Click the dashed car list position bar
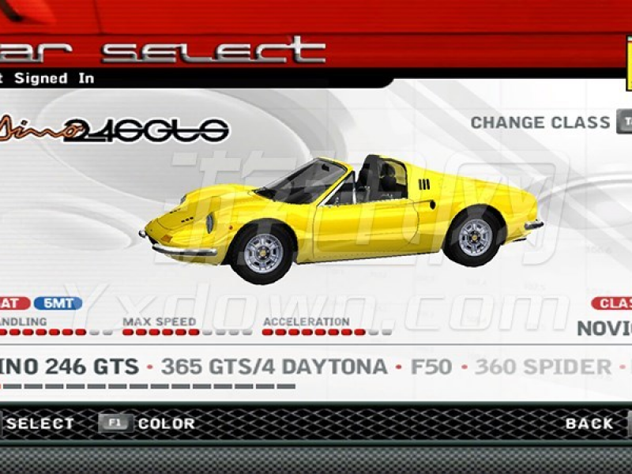 148,386
